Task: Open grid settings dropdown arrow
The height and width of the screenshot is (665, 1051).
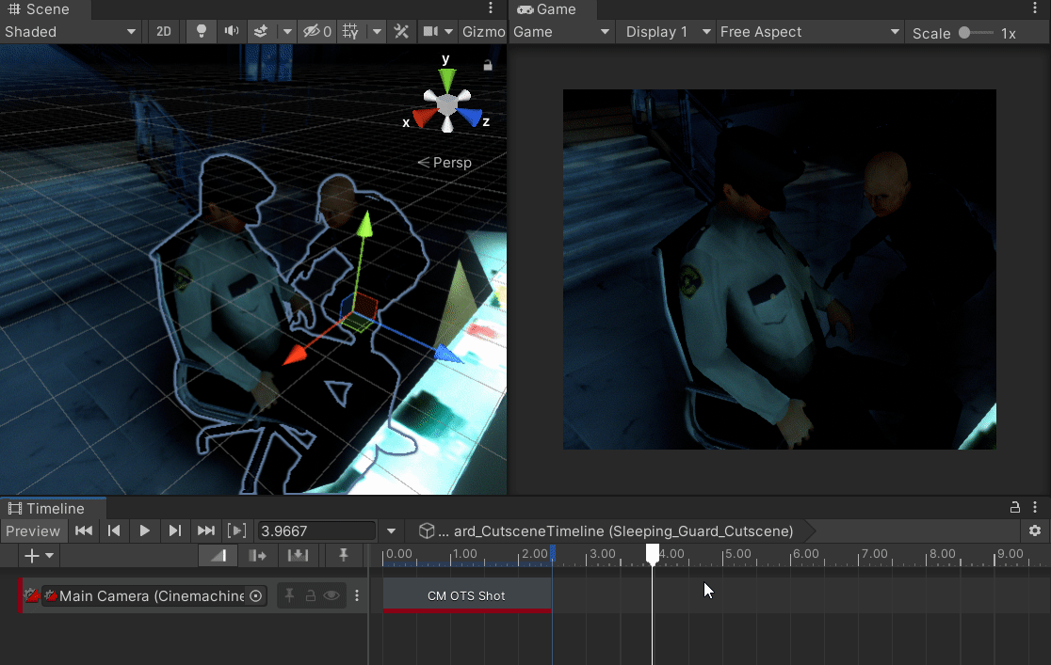Action: tap(377, 31)
